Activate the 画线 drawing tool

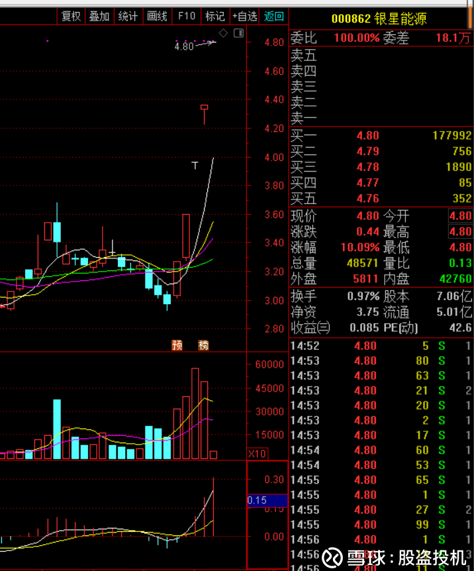tap(158, 17)
